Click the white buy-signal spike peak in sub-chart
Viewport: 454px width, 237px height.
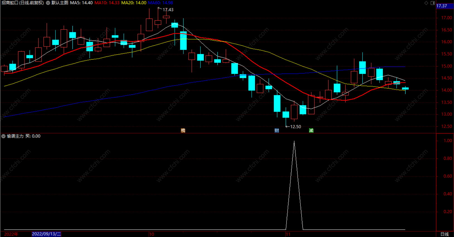tap(294, 141)
